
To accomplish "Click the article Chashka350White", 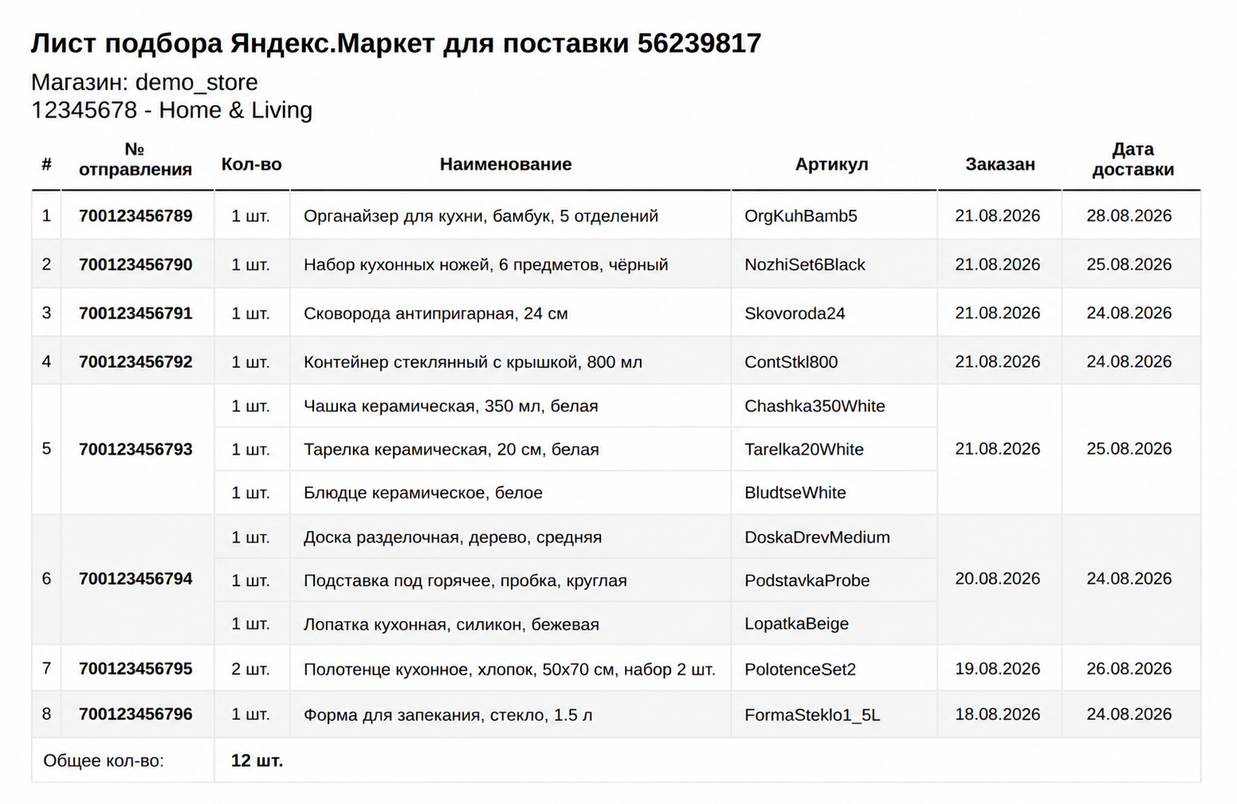I will click(x=815, y=406).
